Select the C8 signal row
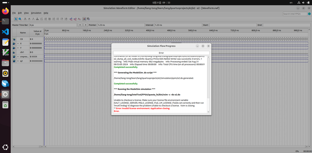Image resolution: width=312 pixels, height=153 pixels. (28, 39)
